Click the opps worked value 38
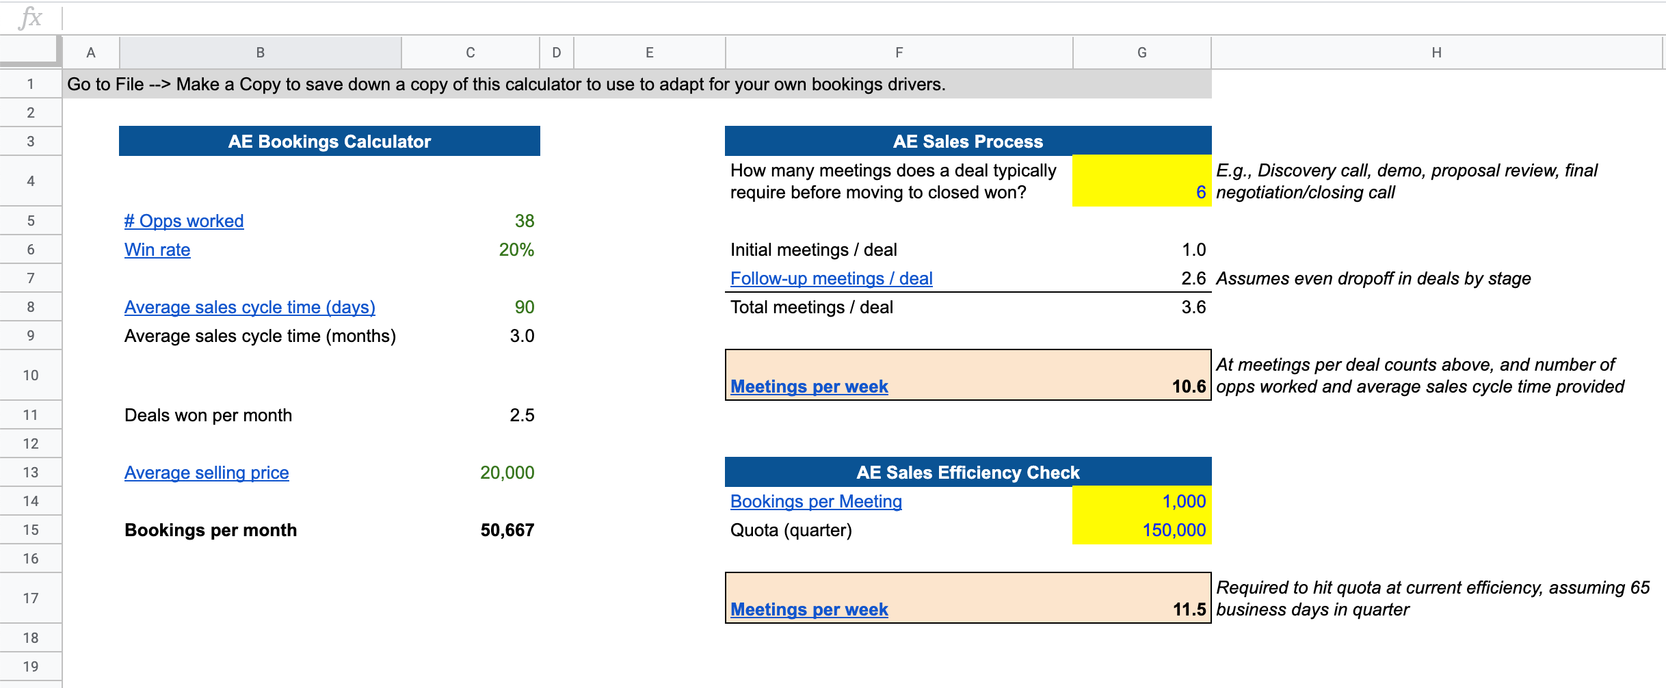The image size is (1666, 688). pyautogui.click(x=525, y=221)
